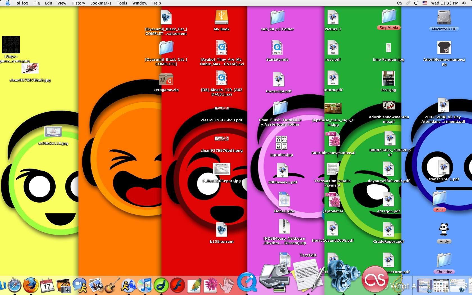This screenshot has height=295, width=472.
Task: Click the date and time clock
Action: [x=444, y=3]
